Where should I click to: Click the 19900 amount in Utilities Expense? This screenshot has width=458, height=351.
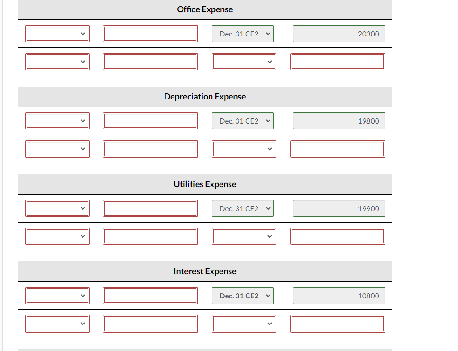coord(339,208)
